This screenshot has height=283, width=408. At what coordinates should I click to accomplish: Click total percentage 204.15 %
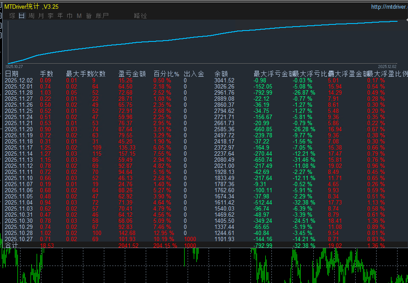pyautogui.click(x=165, y=245)
